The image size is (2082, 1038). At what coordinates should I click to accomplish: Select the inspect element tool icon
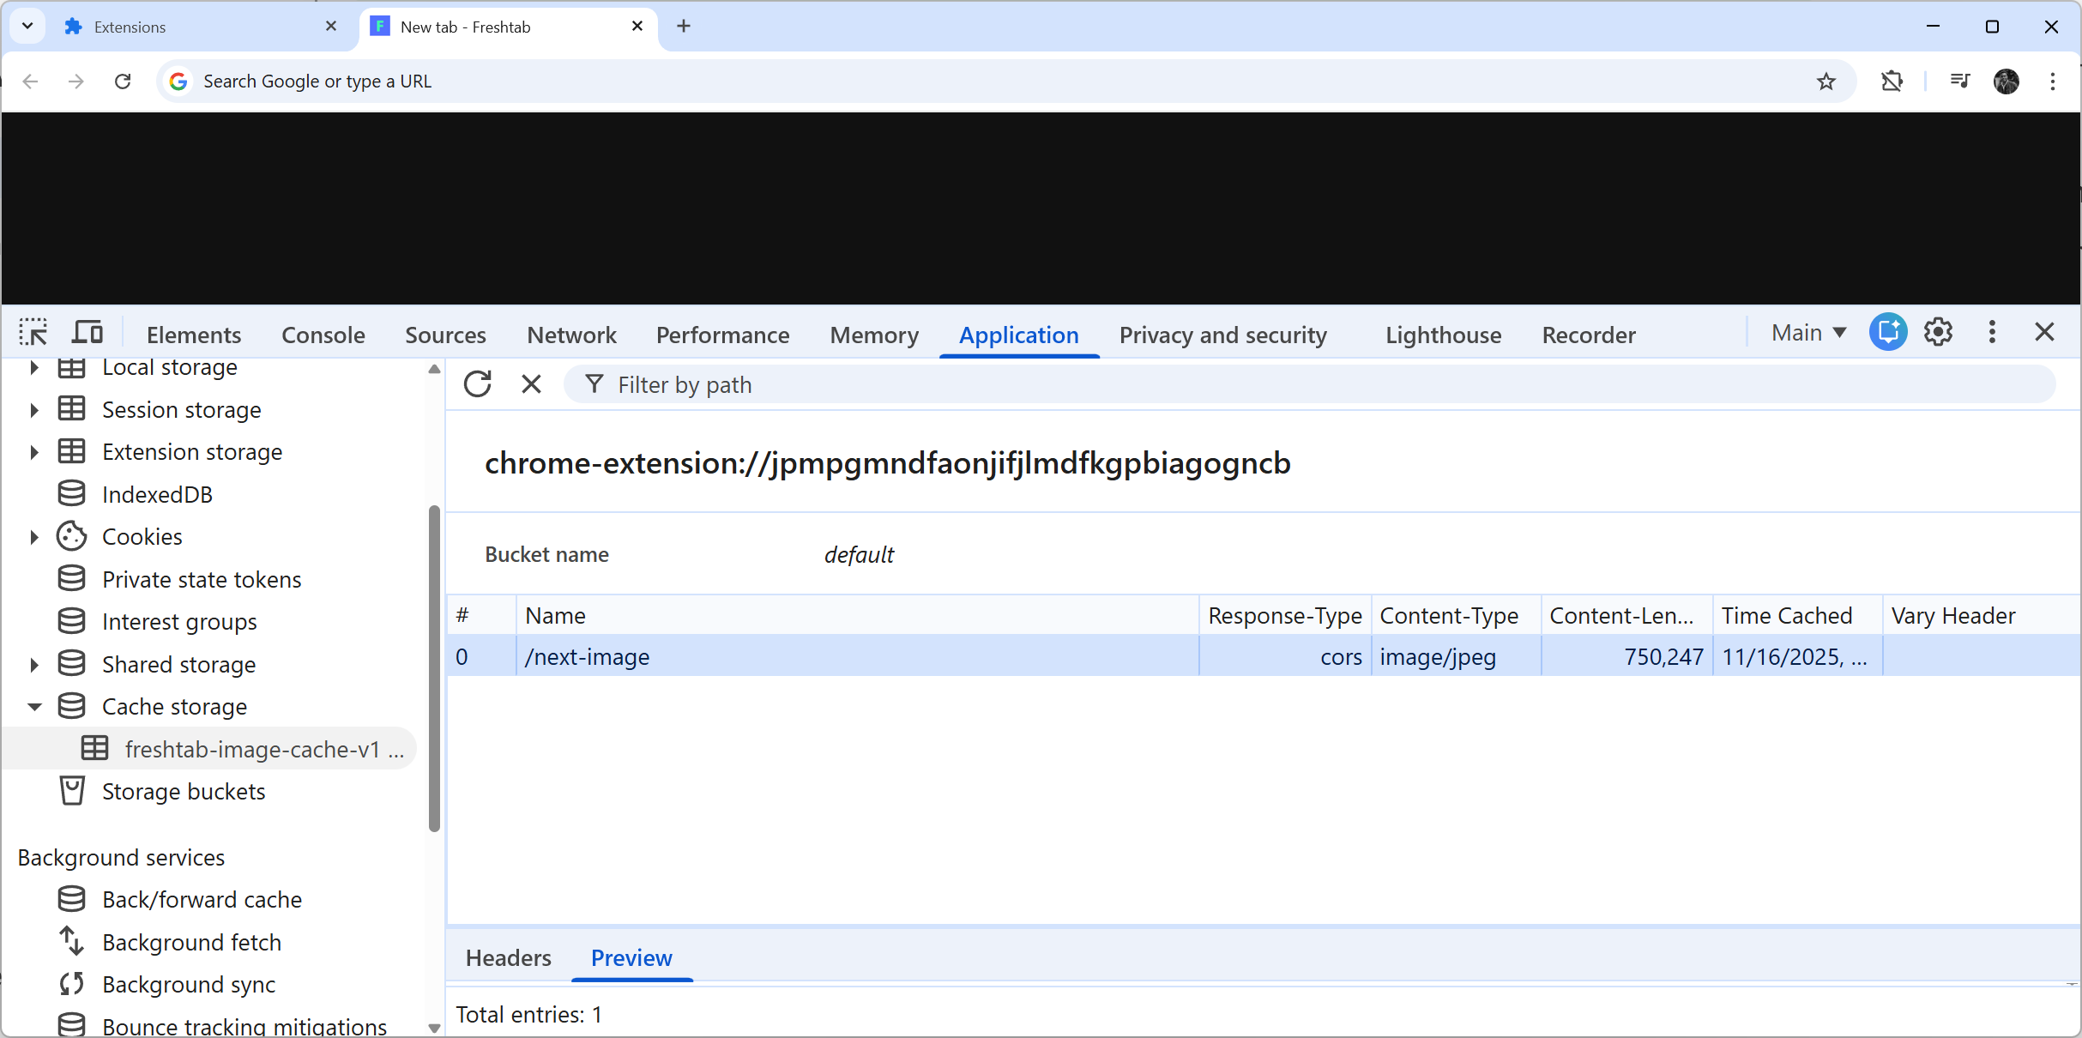point(33,332)
